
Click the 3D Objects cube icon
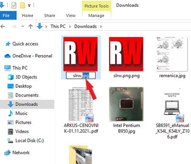[x=11, y=77]
